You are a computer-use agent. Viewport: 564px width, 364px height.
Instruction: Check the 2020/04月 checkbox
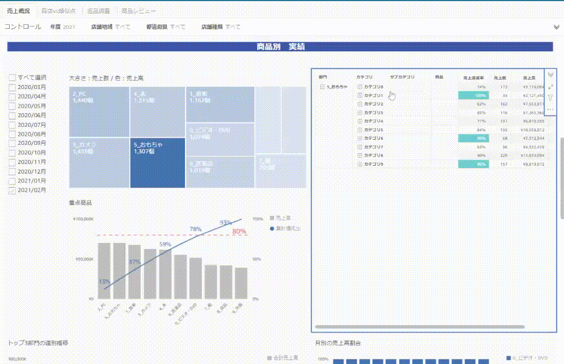[x=12, y=96]
